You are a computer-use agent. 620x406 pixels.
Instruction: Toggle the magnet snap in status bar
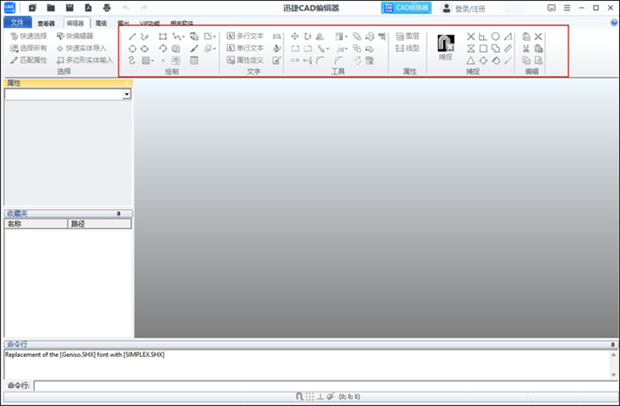click(x=300, y=396)
